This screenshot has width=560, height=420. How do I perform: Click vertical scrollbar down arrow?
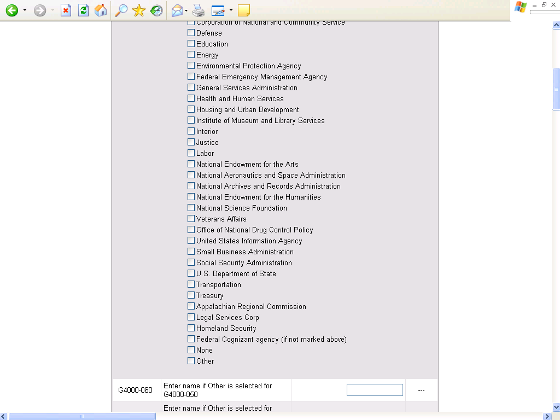click(556, 407)
